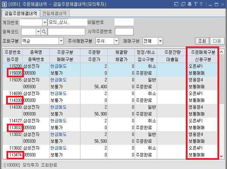Open help with the question mark icon

coord(201,4)
